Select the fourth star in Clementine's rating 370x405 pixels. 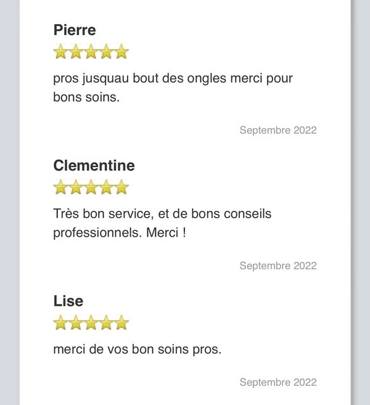[x=106, y=187]
